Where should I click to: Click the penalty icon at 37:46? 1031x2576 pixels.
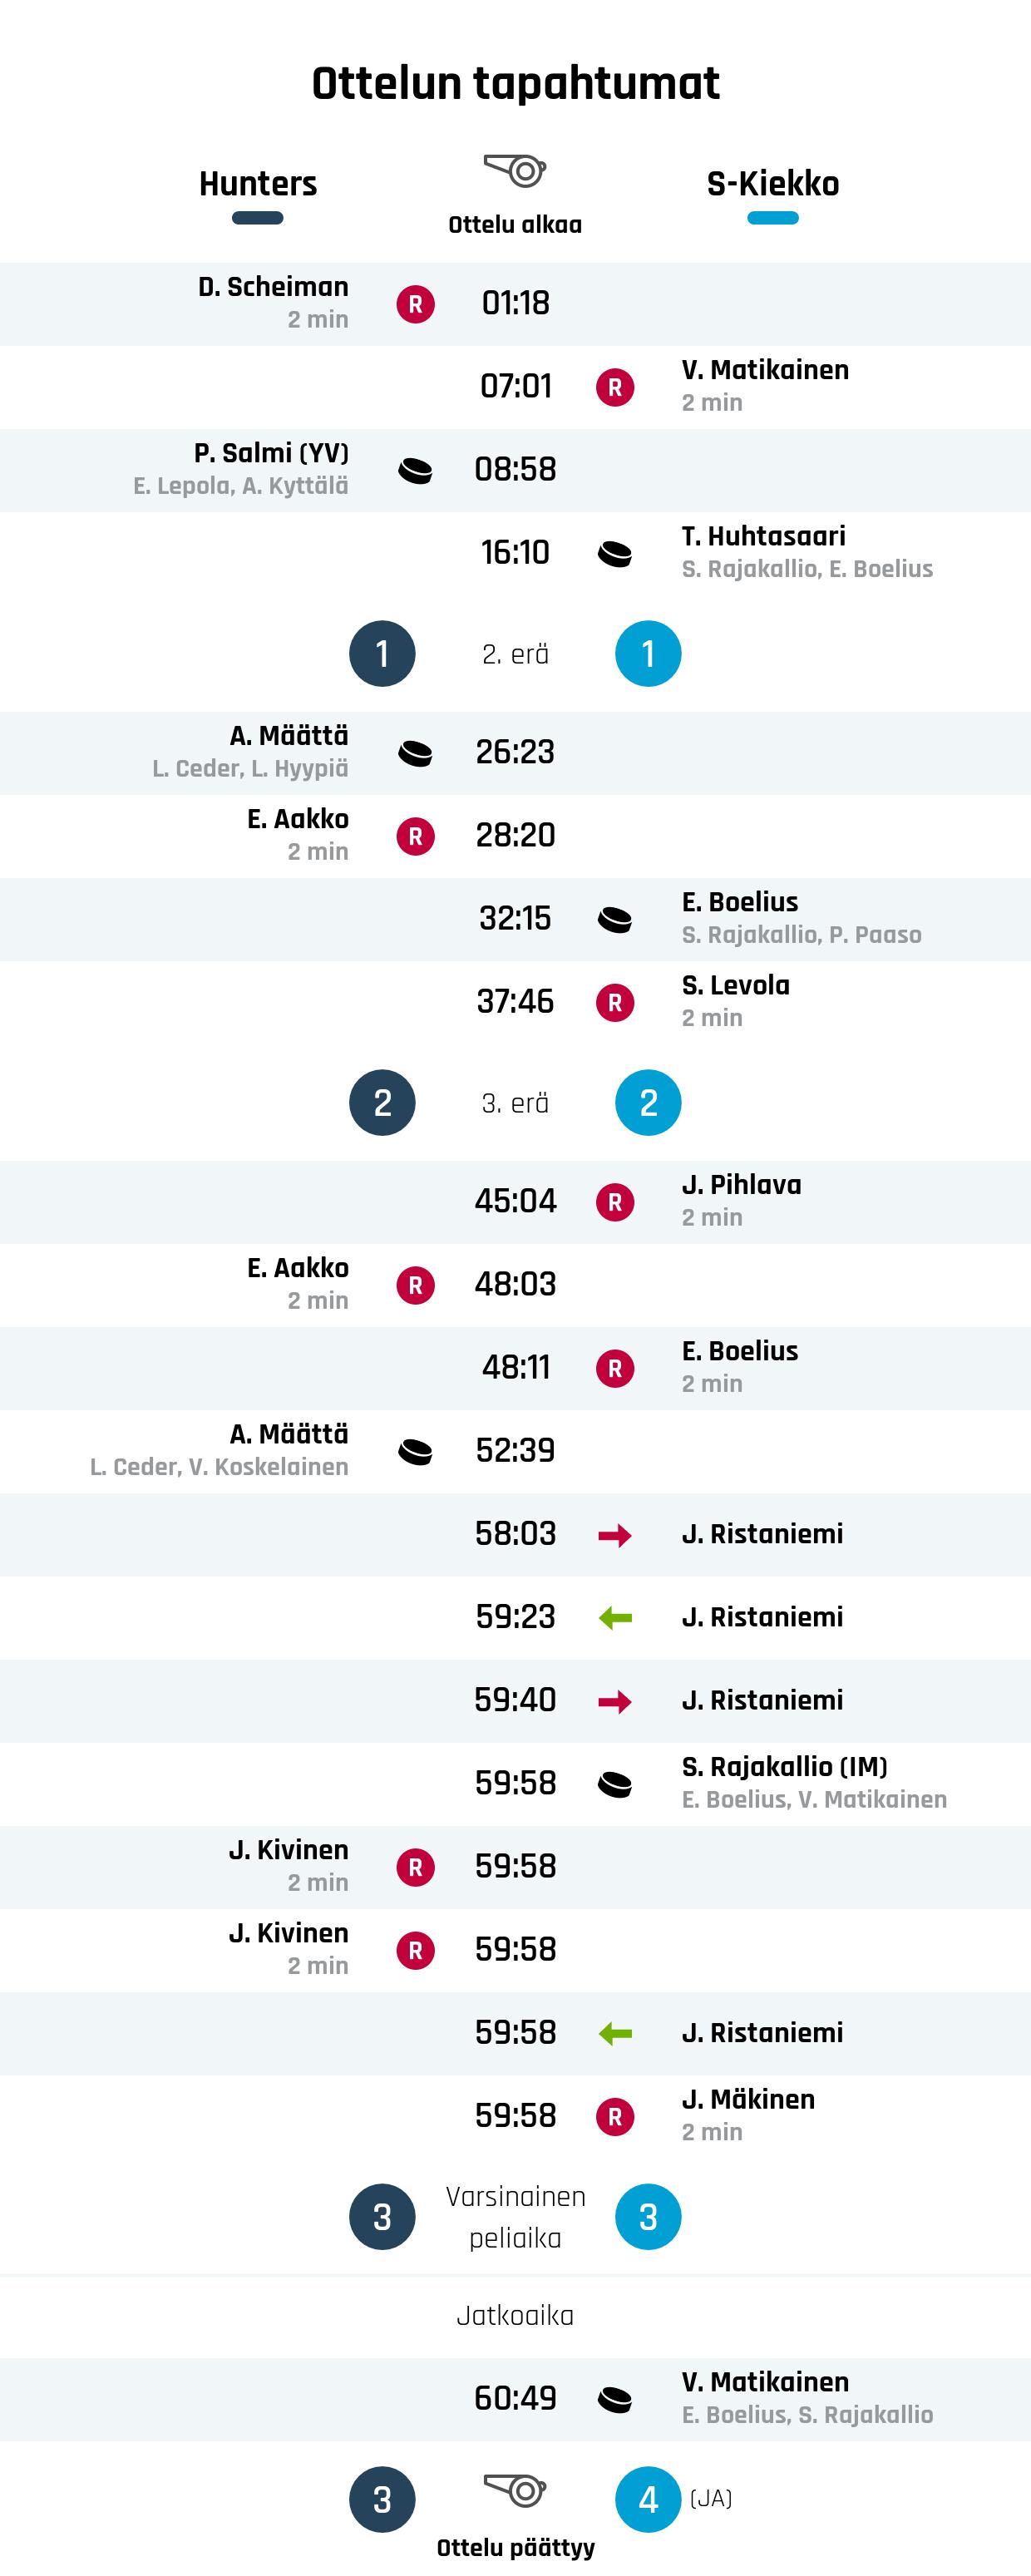coord(615,1002)
